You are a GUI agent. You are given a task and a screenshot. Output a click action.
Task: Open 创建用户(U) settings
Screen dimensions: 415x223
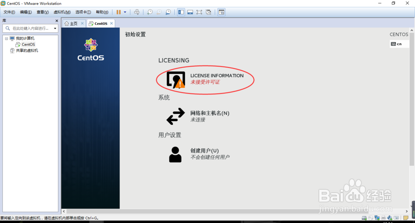[199, 154]
